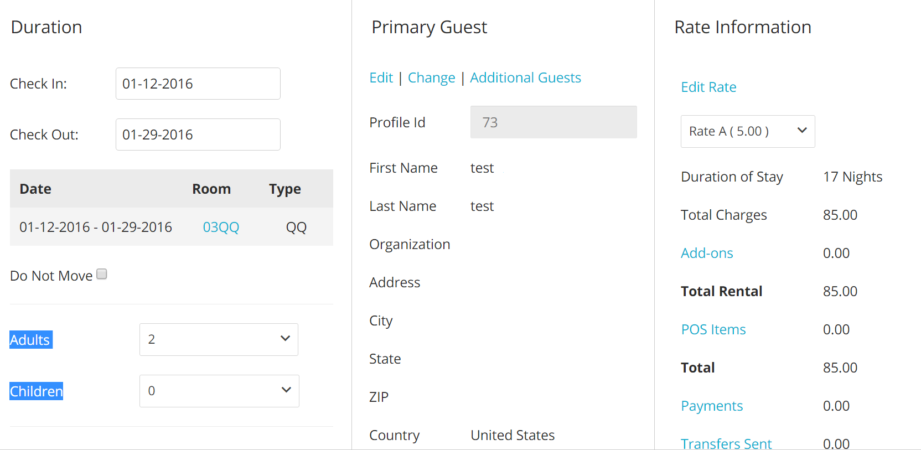
Task: Click the Total Rental label
Action: pyautogui.click(x=721, y=291)
